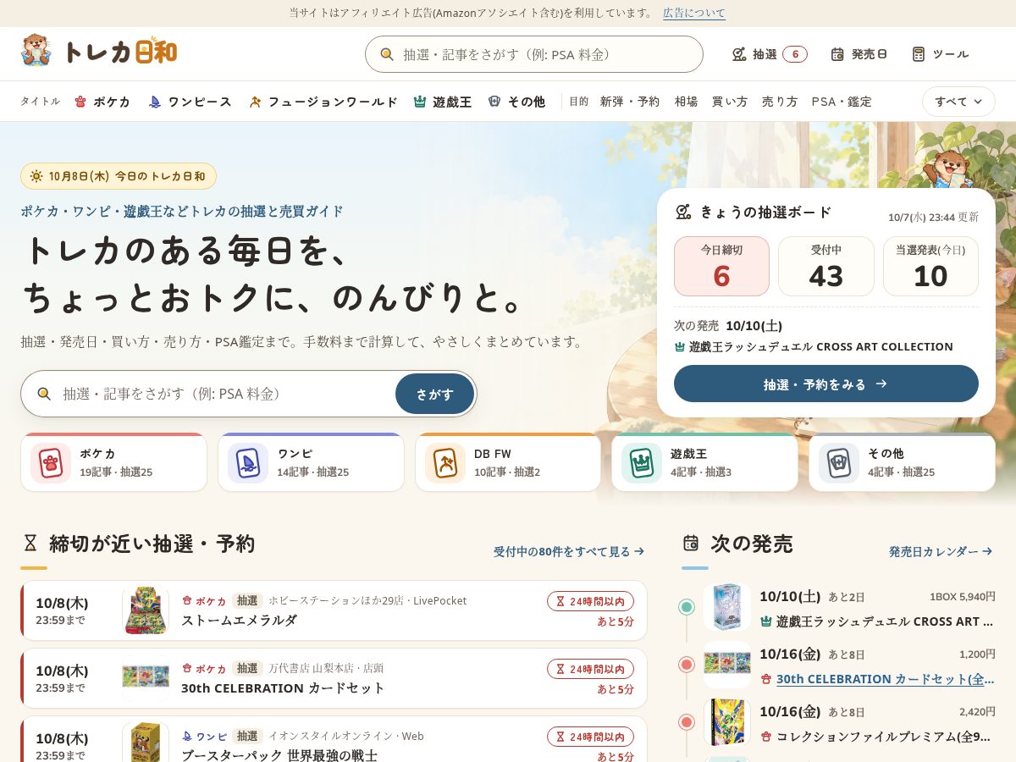This screenshot has height=762, width=1016.
Task: Click the 10/10 release timeline marker
Action: tap(687, 607)
